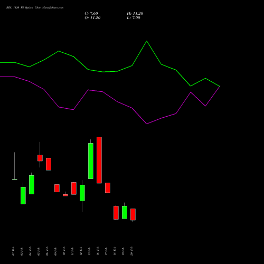The width and height of the screenshot is (264, 264).
Task: Select the 20 Feb date label
Action: pos(131,251)
